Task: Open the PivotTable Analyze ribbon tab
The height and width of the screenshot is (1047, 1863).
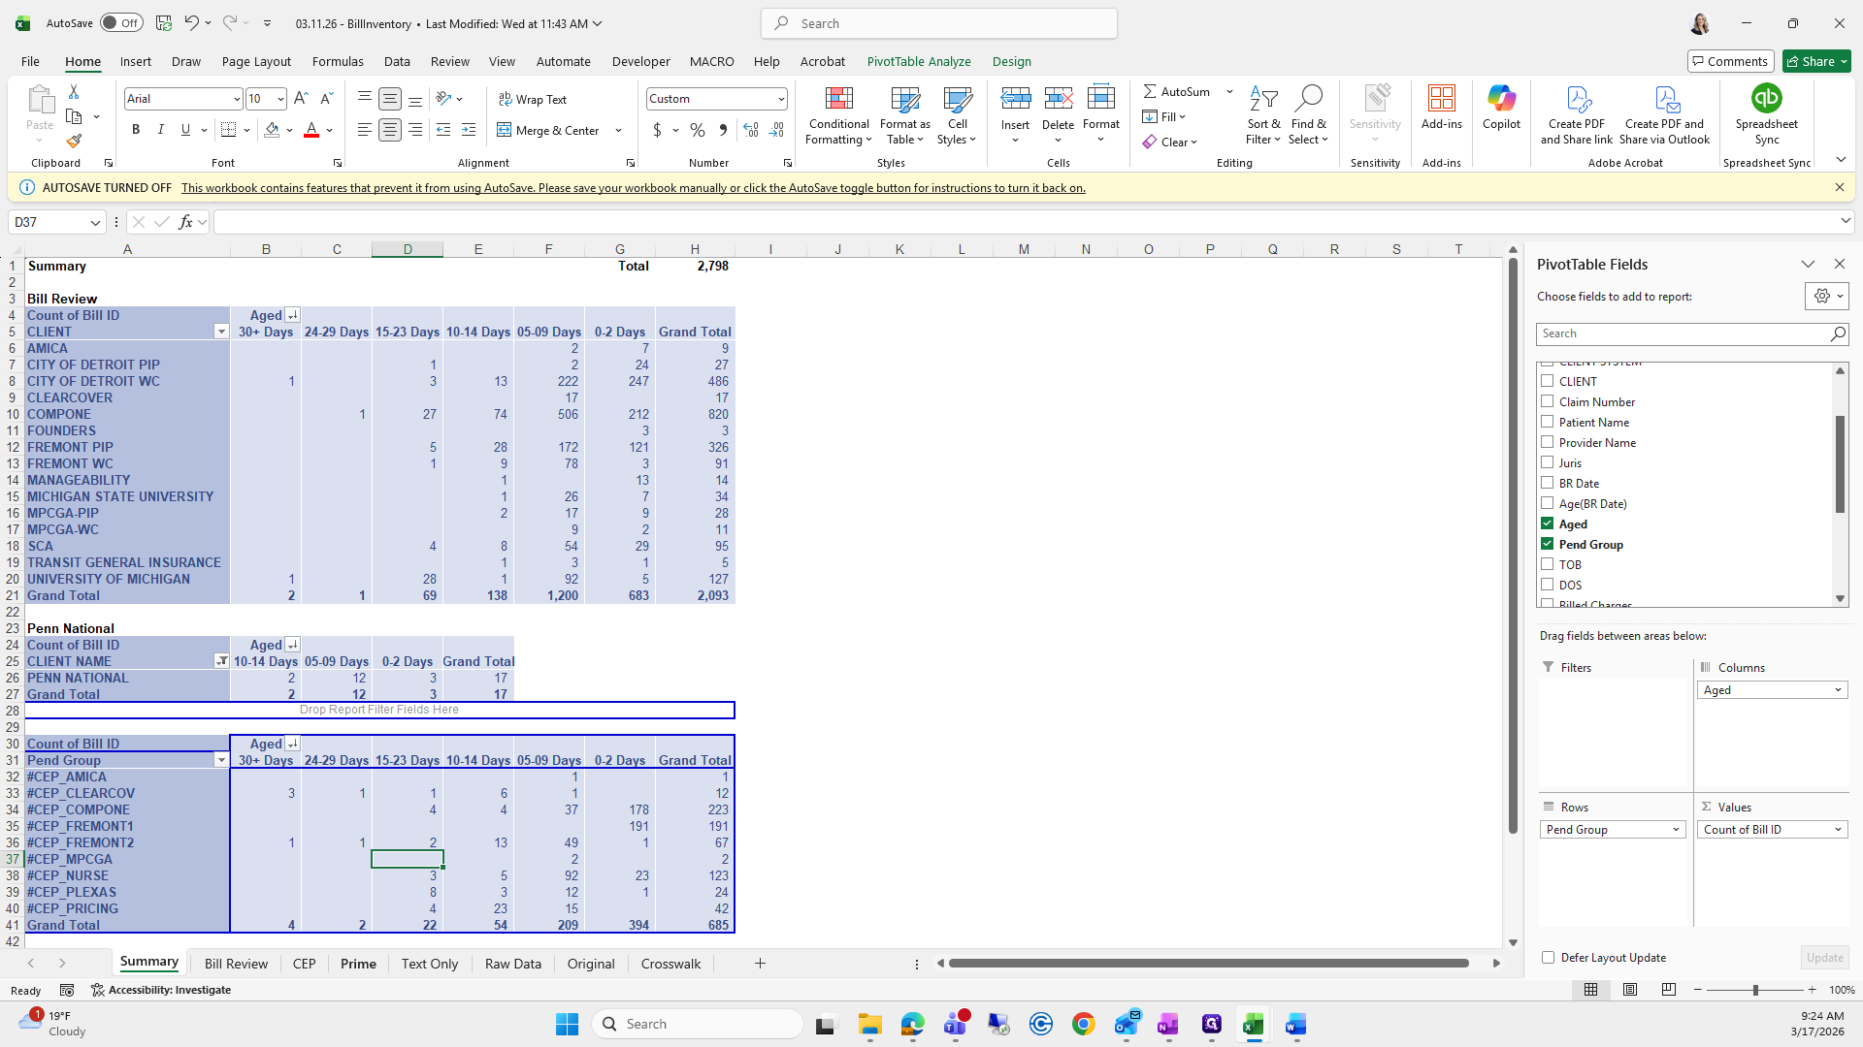Action: coord(918,61)
